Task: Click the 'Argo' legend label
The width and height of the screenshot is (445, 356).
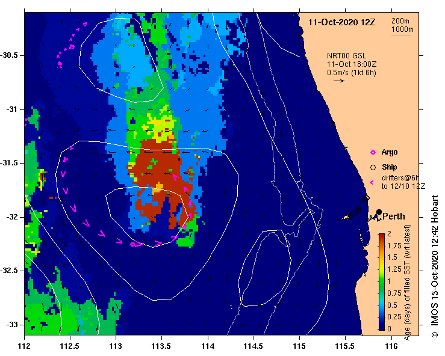Action: pos(390,152)
